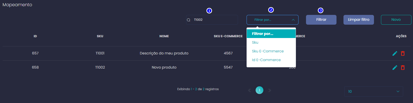Select the Sku filter option

point(255,42)
